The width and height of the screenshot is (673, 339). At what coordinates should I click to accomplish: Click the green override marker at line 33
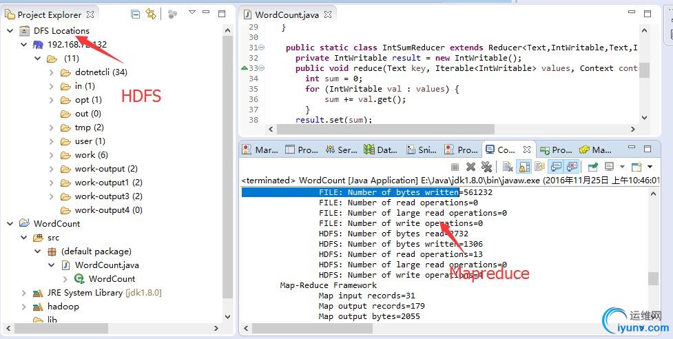pos(245,68)
